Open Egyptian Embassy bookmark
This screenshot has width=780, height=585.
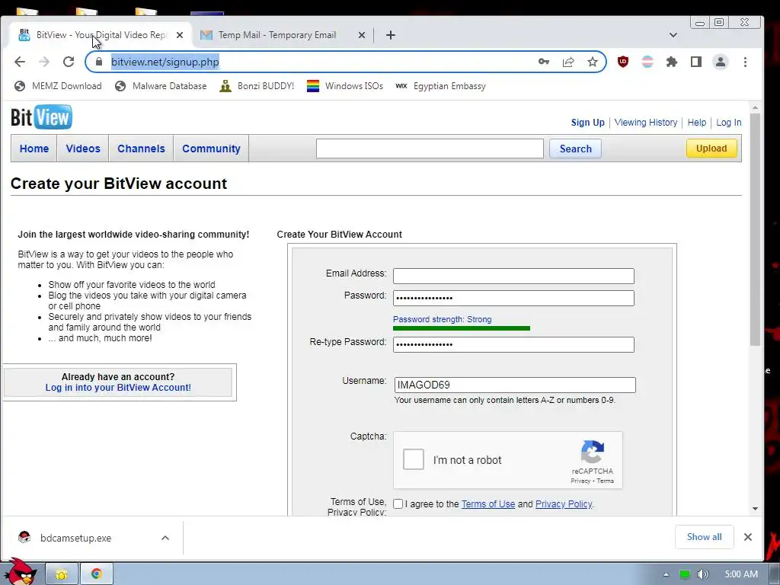(440, 86)
